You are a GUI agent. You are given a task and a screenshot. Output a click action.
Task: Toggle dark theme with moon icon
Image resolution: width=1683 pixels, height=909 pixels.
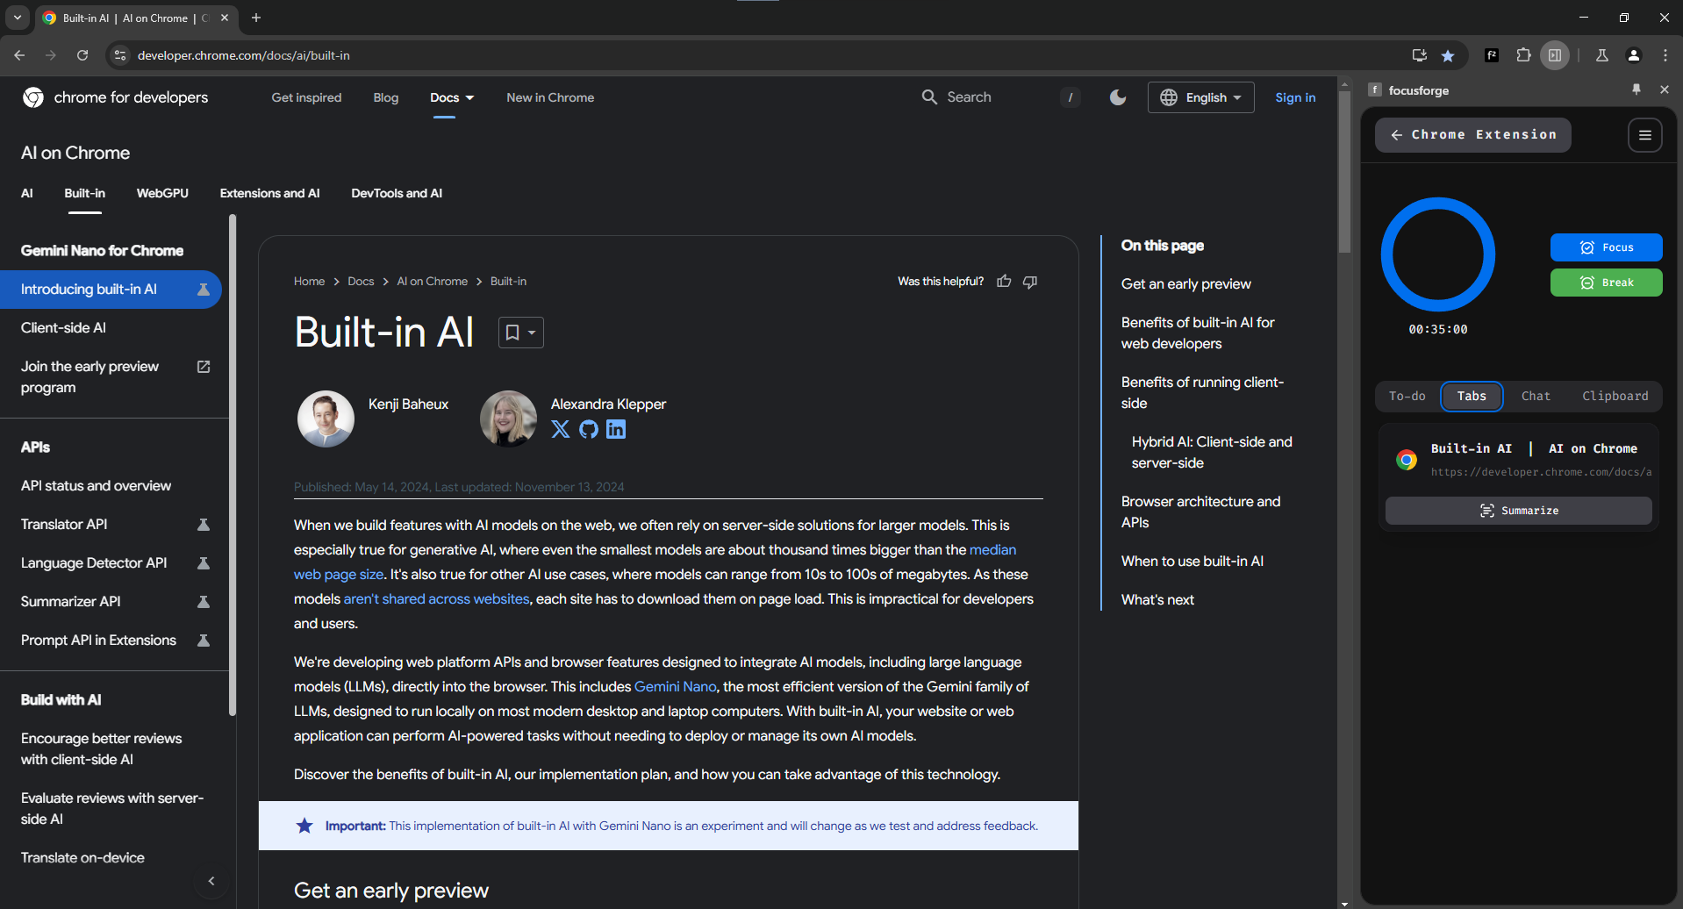point(1118,97)
